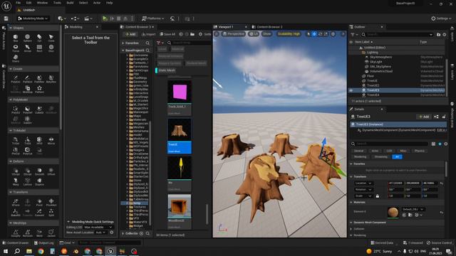
Task: Select the Mirror TriModel tool
Action: (x=51, y=141)
